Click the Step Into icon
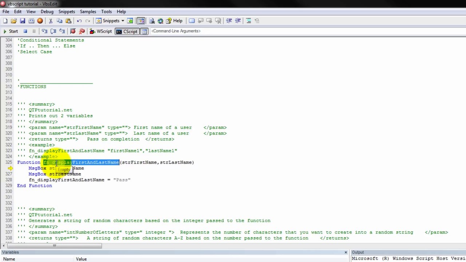466x262 pixels. click(x=44, y=31)
